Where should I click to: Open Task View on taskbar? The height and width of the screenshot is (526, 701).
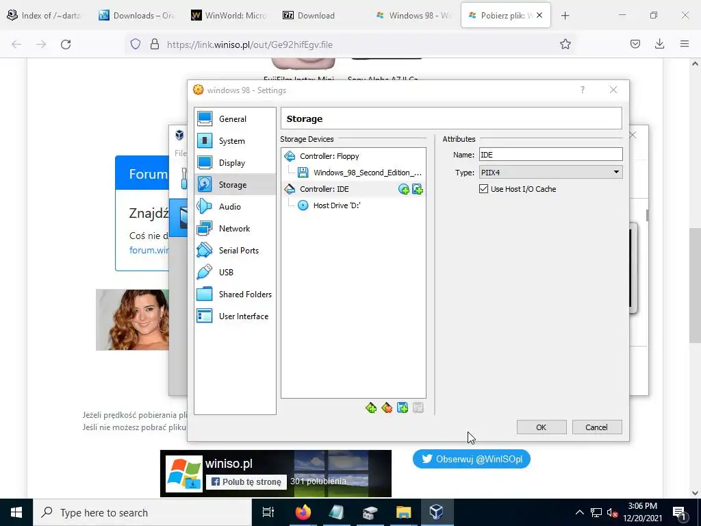tap(268, 512)
